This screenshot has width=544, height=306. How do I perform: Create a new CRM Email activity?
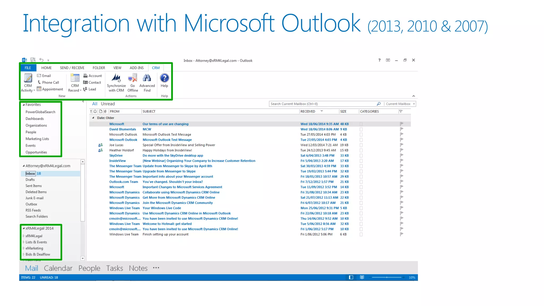[x=44, y=76]
